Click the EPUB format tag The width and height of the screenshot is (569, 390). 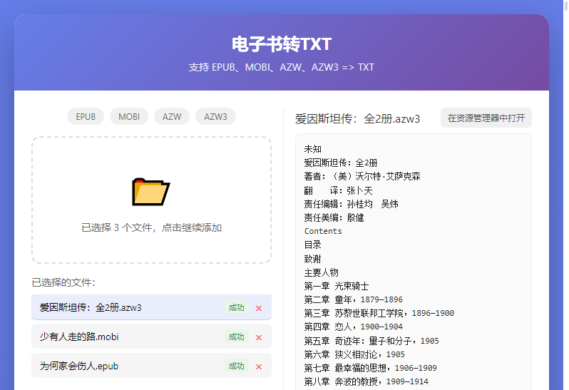coord(86,116)
